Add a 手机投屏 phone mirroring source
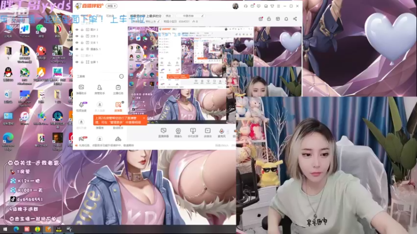The width and height of the screenshot is (417, 234). 193,132
